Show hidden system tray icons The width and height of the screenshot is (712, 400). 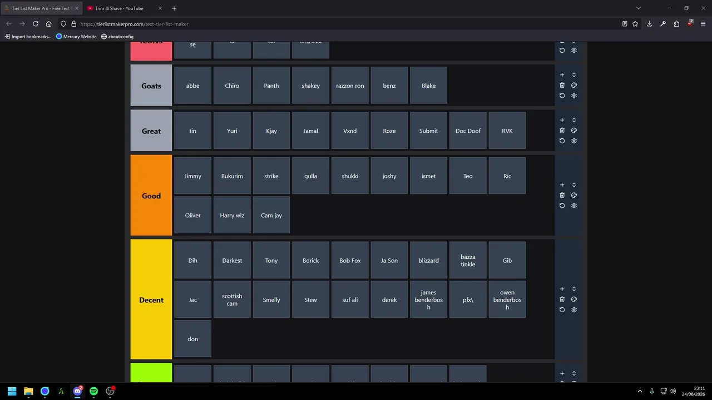(x=640, y=391)
